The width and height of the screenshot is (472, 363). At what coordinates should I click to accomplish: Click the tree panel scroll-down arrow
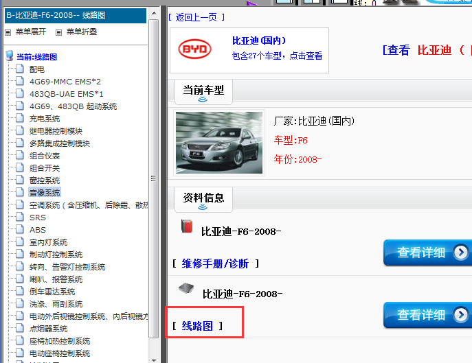[154, 359]
